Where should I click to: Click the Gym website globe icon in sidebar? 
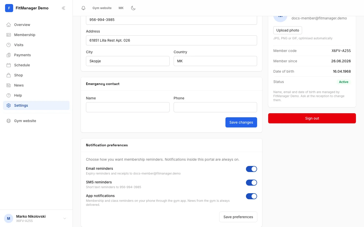[x=9, y=121]
